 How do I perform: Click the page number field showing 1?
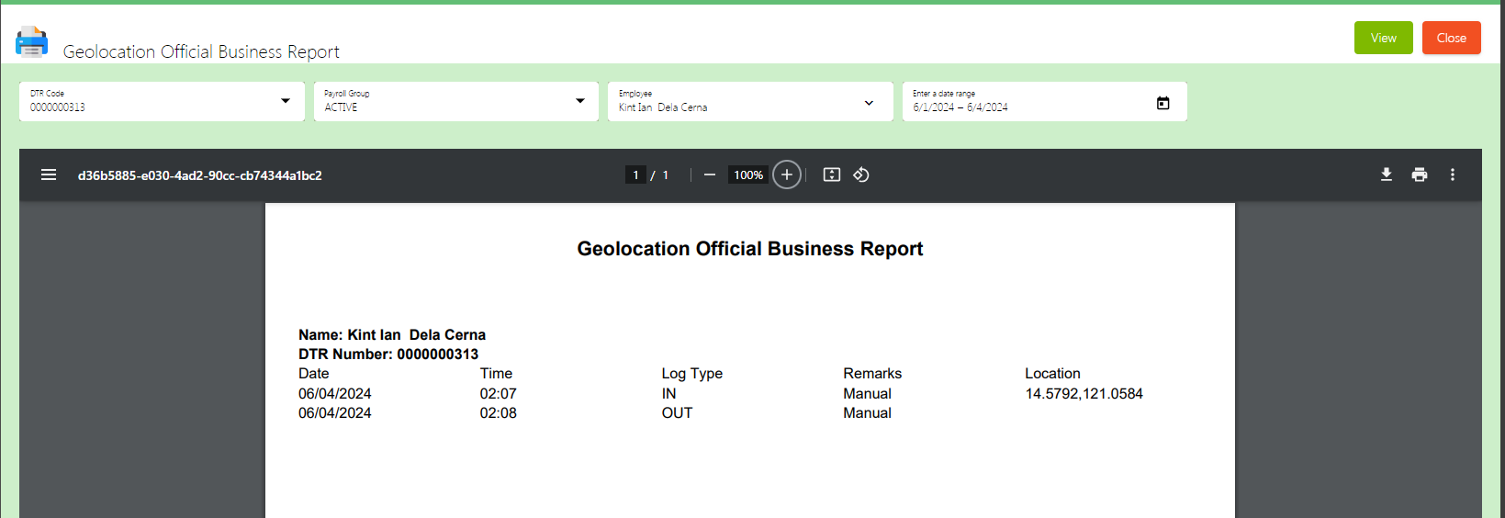pyautogui.click(x=635, y=175)
